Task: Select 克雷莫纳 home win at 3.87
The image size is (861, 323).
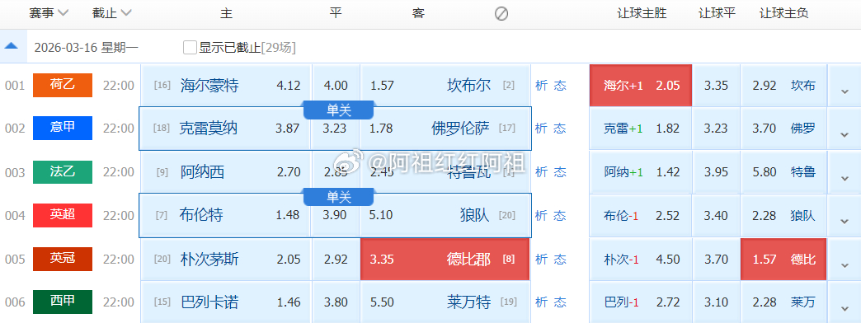Action: [226, 129]
